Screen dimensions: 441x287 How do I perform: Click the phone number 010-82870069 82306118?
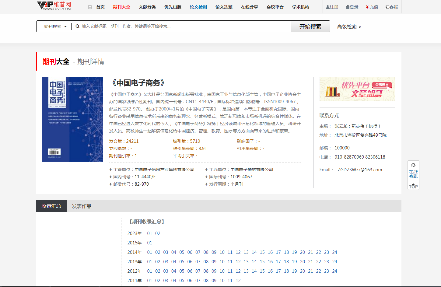coord(360,157)
